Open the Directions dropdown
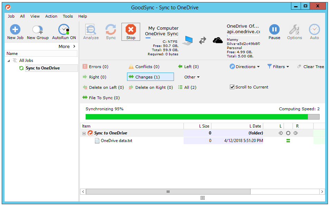The height and width of the screenshot is (207, 330). point(245,67)
